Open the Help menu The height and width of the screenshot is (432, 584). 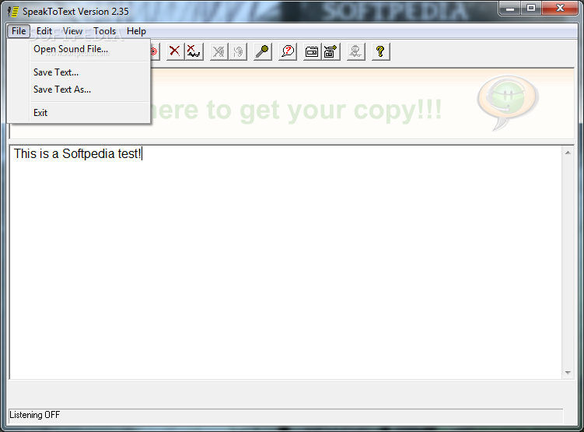click(136, 31)
